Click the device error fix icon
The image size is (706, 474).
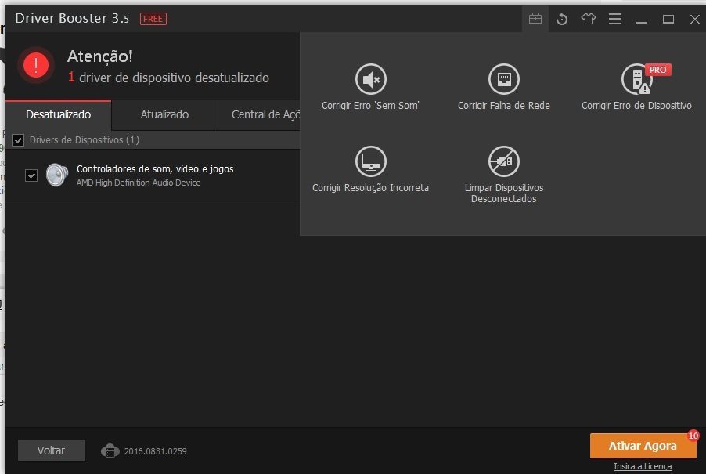pyautogui.click(x=636, y=79)
